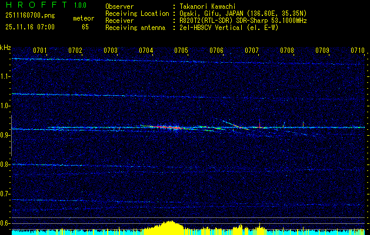Click the yellow signal power peak at the bottom

(x=170, y=227)
